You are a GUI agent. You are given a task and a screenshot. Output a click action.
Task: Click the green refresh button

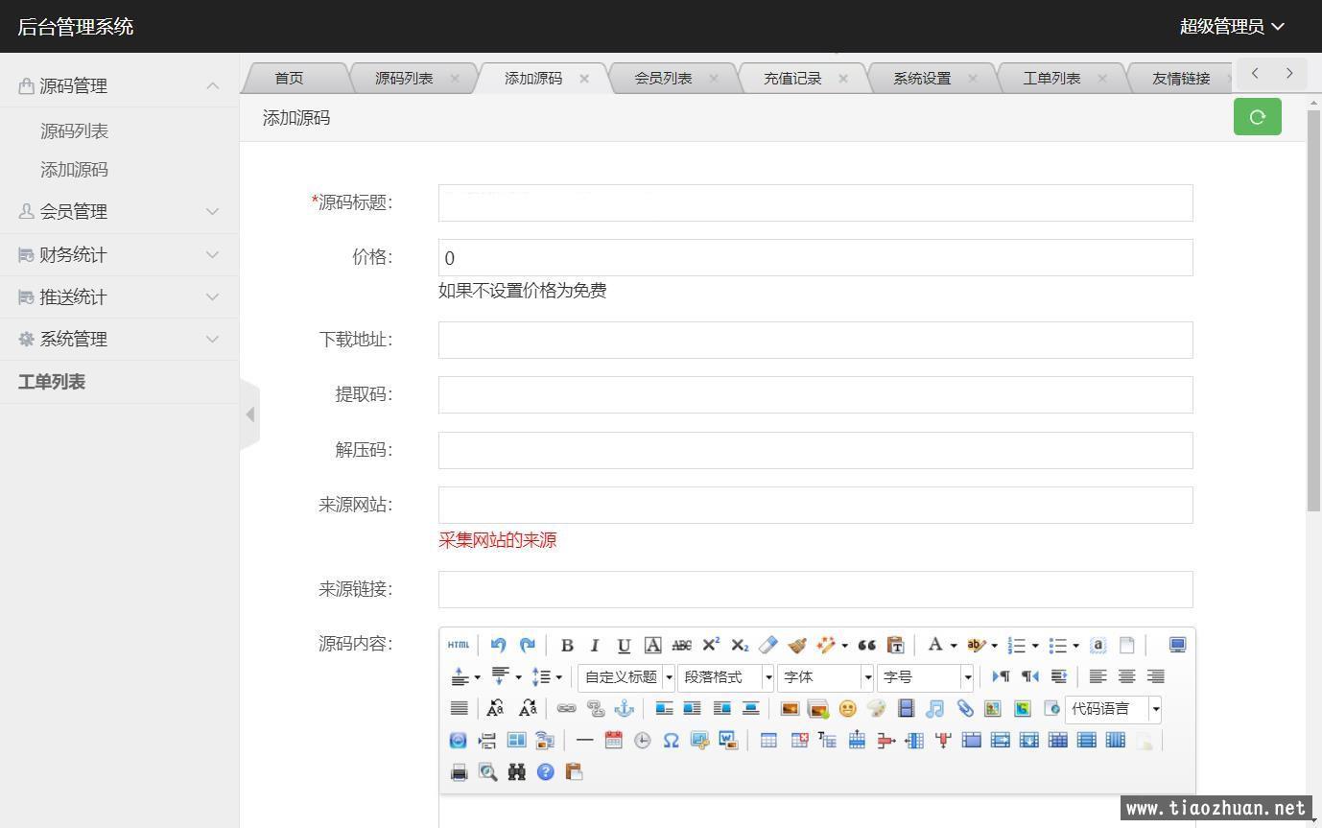pos(1257,117)
